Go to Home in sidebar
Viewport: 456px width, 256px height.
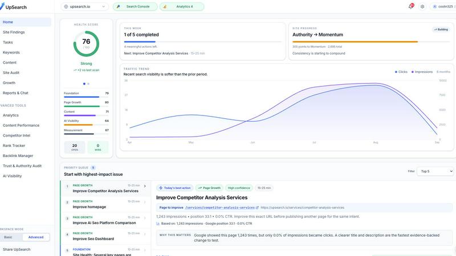point(26,22)
